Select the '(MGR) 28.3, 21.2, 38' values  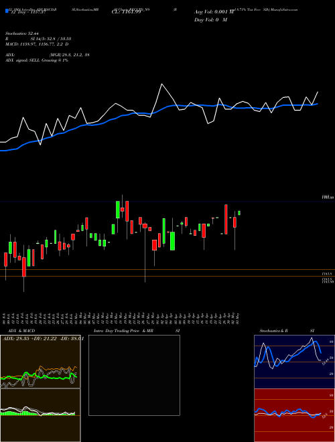click(70, 55)
